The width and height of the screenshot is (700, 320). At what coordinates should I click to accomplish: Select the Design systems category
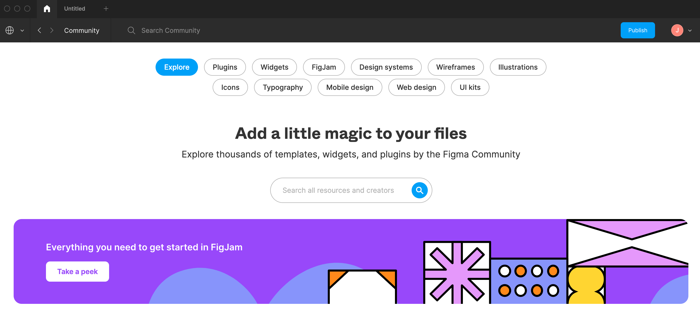point(386,67)
